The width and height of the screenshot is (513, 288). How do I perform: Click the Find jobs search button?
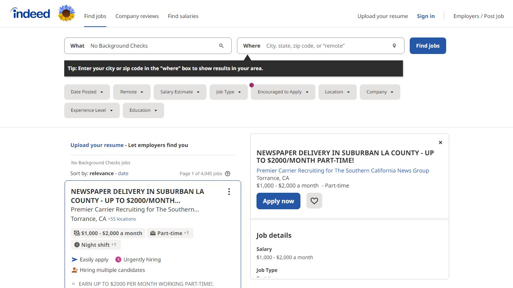(428, 46)
